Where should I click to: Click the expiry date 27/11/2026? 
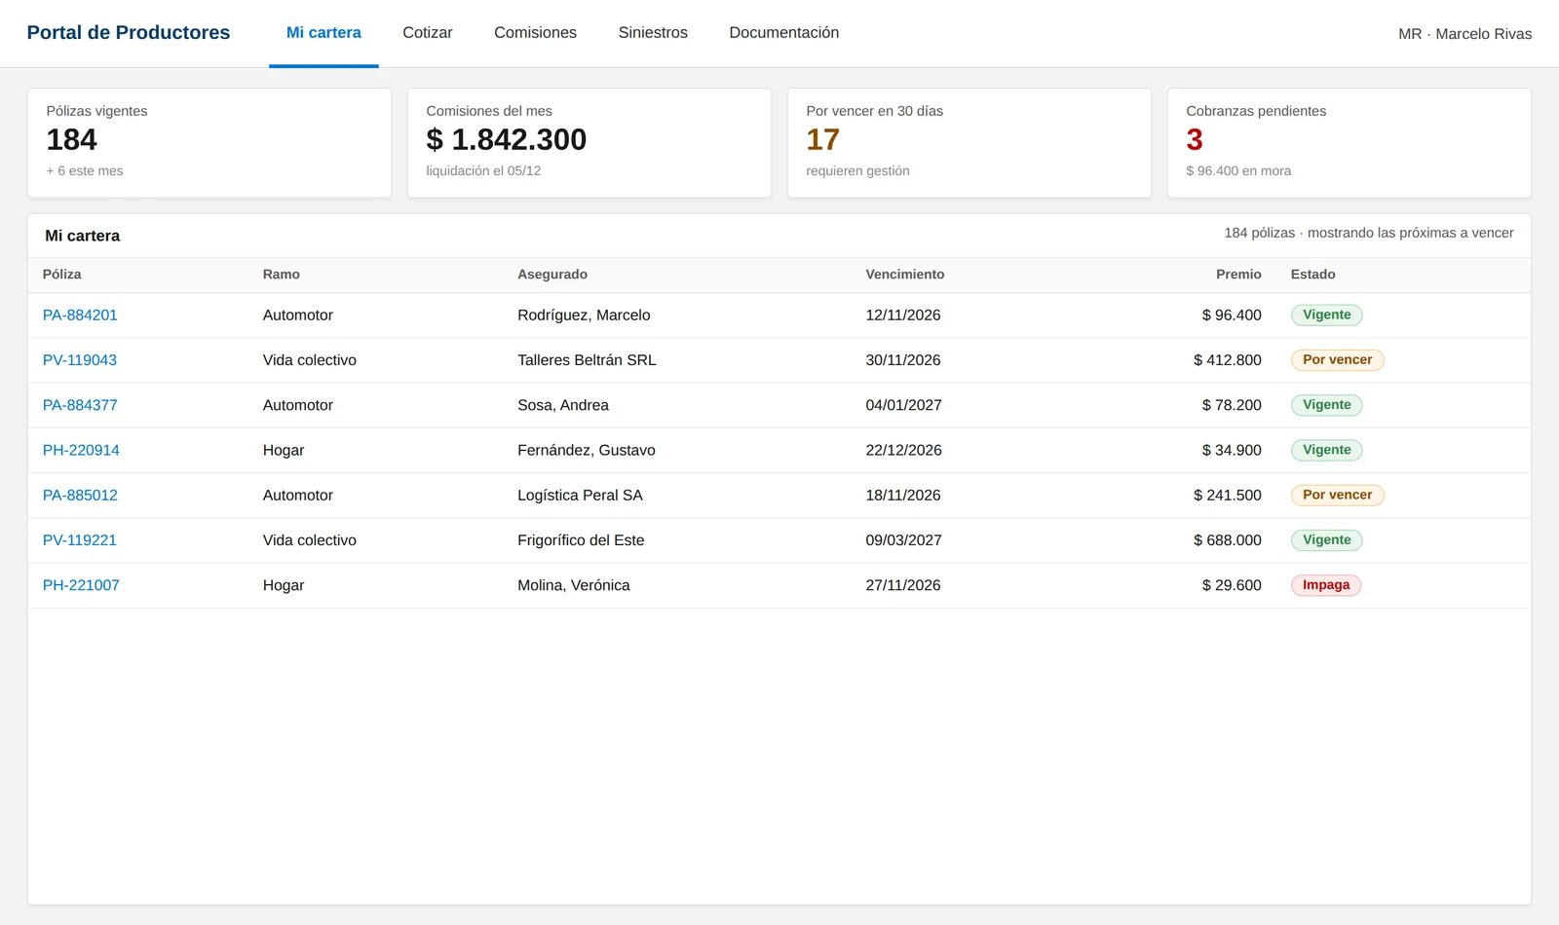click(903, 585)
